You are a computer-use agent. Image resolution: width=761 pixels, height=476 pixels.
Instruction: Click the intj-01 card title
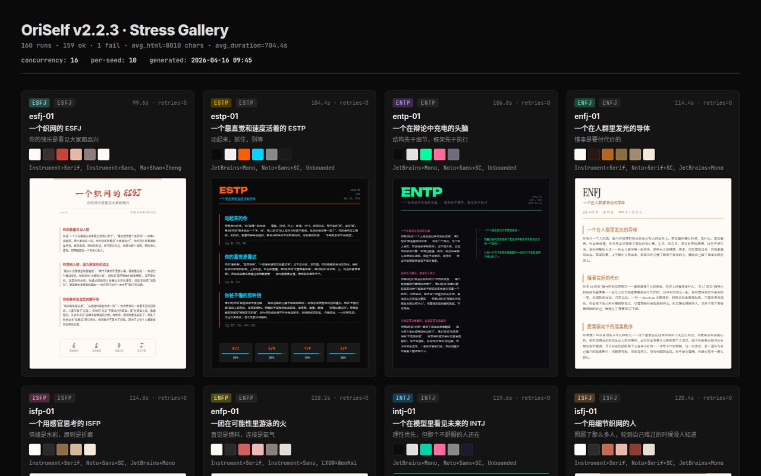404,411
